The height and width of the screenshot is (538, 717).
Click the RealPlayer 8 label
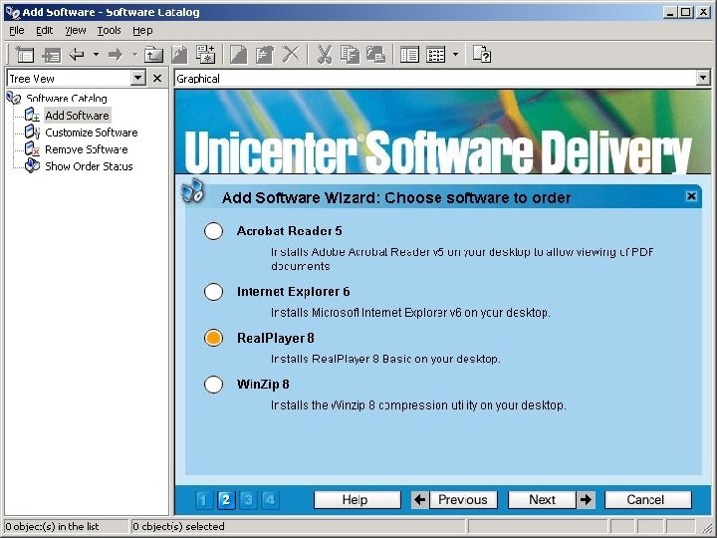pyautogui.click(x=275, y=338)
